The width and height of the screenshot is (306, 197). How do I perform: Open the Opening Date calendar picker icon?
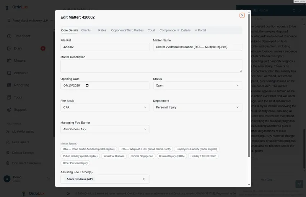point(87,85)
